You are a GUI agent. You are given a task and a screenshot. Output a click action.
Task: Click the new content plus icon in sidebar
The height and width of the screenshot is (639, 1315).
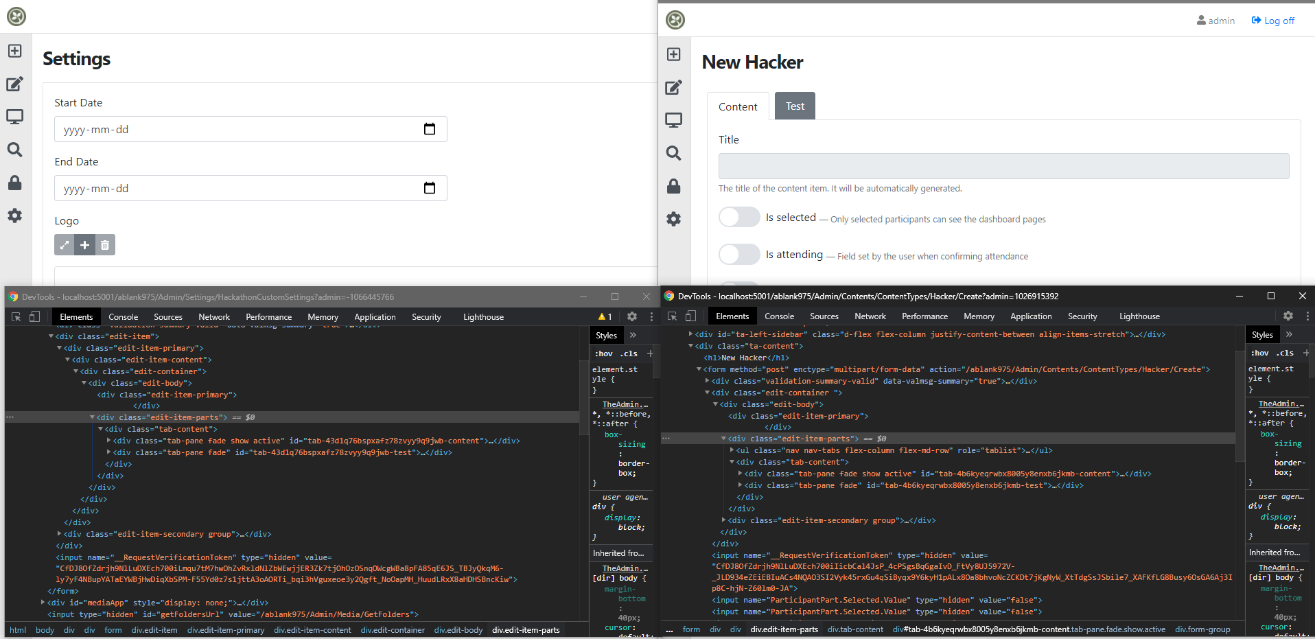14,50
